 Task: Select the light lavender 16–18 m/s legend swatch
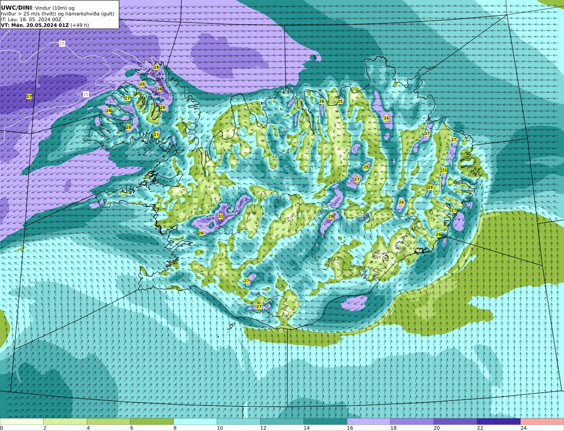pos(369,422)
